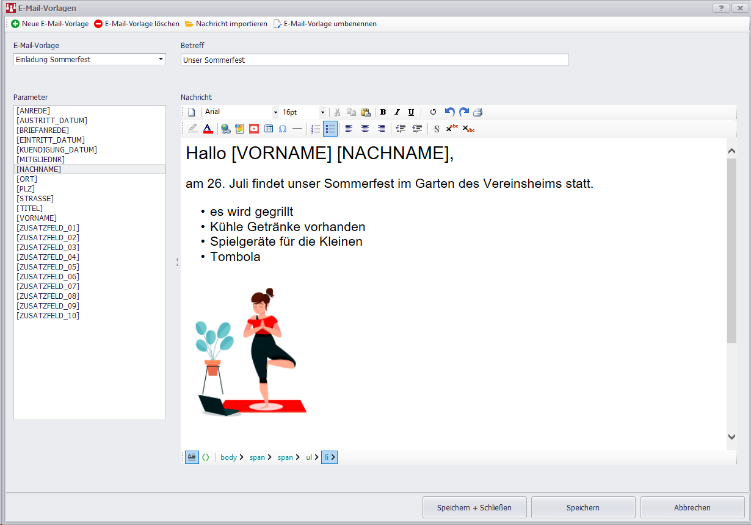
Task: Click Neue E-Mail-Vorlage in the top toolbar
Action: pos(49,24)
